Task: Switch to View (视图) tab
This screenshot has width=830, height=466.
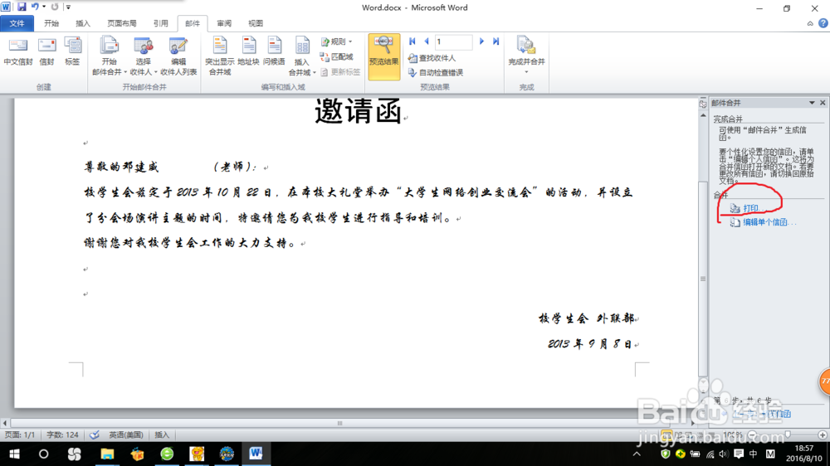Action: click(x=256, y=23)
